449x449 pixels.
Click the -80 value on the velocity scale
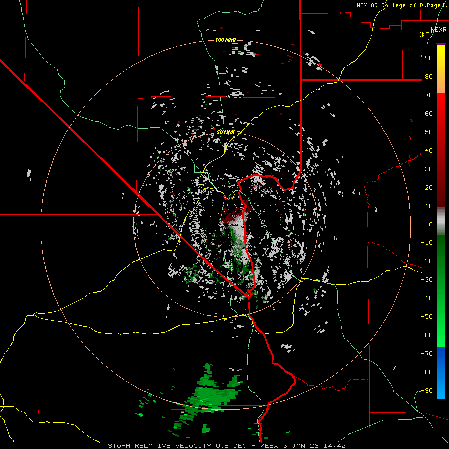coord(427,372)
